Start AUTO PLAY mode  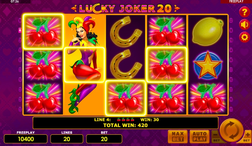pos(200,137)
